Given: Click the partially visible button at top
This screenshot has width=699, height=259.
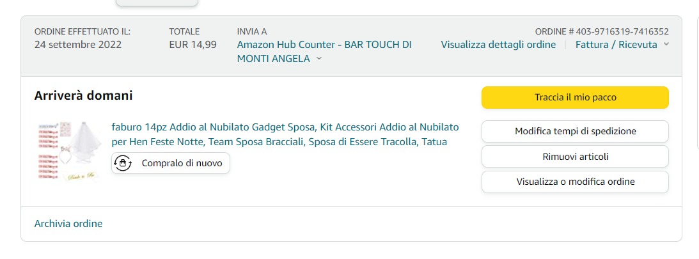Looking at the screenshot, I should coord(157,3).
